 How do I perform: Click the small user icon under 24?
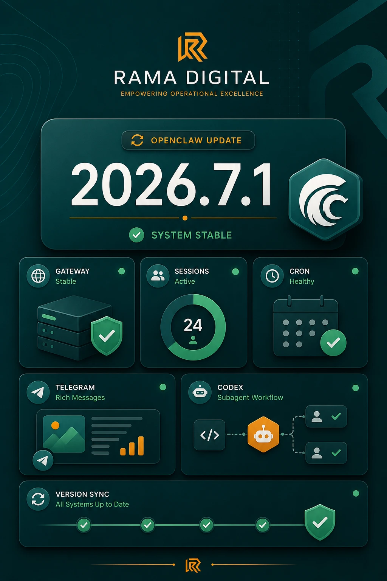tap(193, 340)
